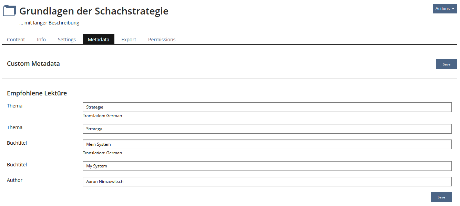Image resolution: width=460 pixels, height=206 pixels.
Task: Focus the Thema field containing "Strategie"
Action: 267,107
